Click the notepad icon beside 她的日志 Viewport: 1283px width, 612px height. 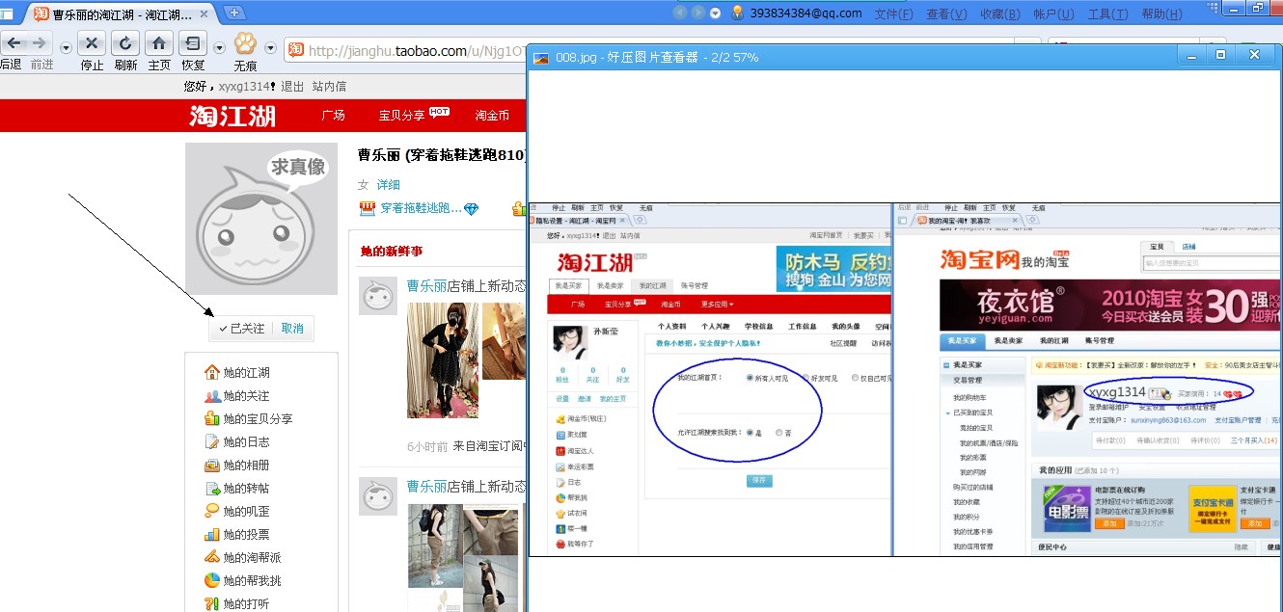click(x=212, y=441)
